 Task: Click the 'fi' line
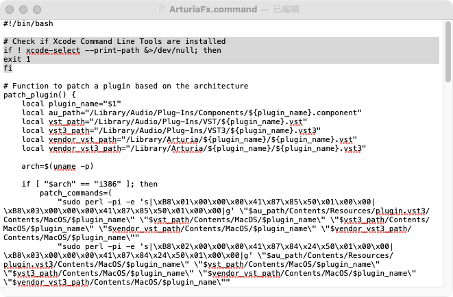(x=8, y=69)
